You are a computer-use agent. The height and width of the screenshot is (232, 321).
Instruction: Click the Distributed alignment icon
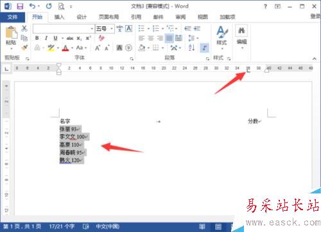pyautogui.click(x=178, y=38)
